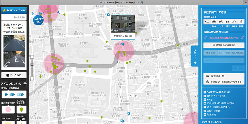Open the dotted-line road photo thumbnail
This screenshot has height=124, width=248.
(x=14, y=43)
